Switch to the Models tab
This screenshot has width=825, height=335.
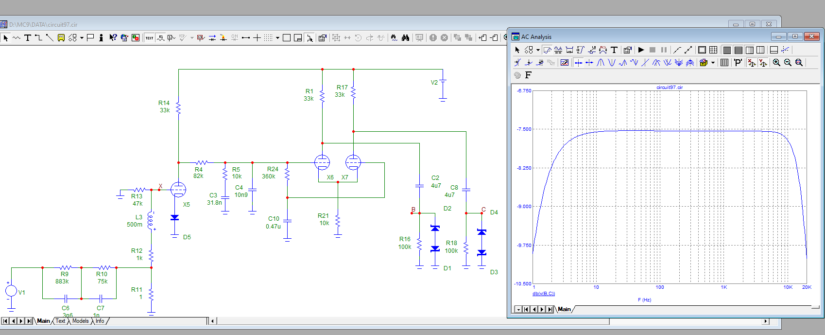(x=80, y=321)
